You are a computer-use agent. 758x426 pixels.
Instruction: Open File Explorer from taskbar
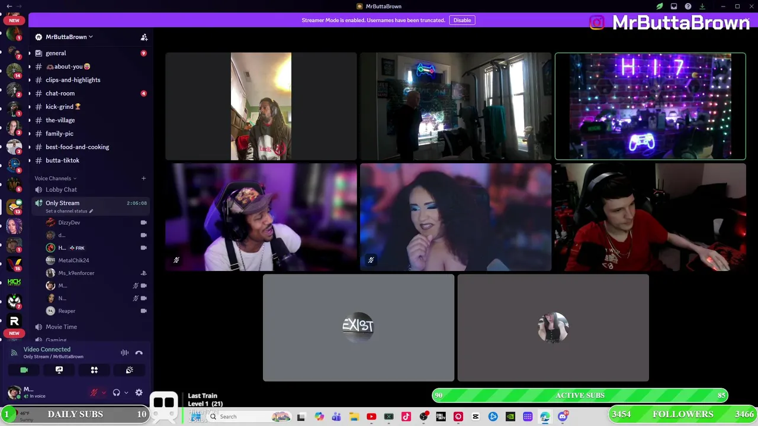(x=354, y=417)
